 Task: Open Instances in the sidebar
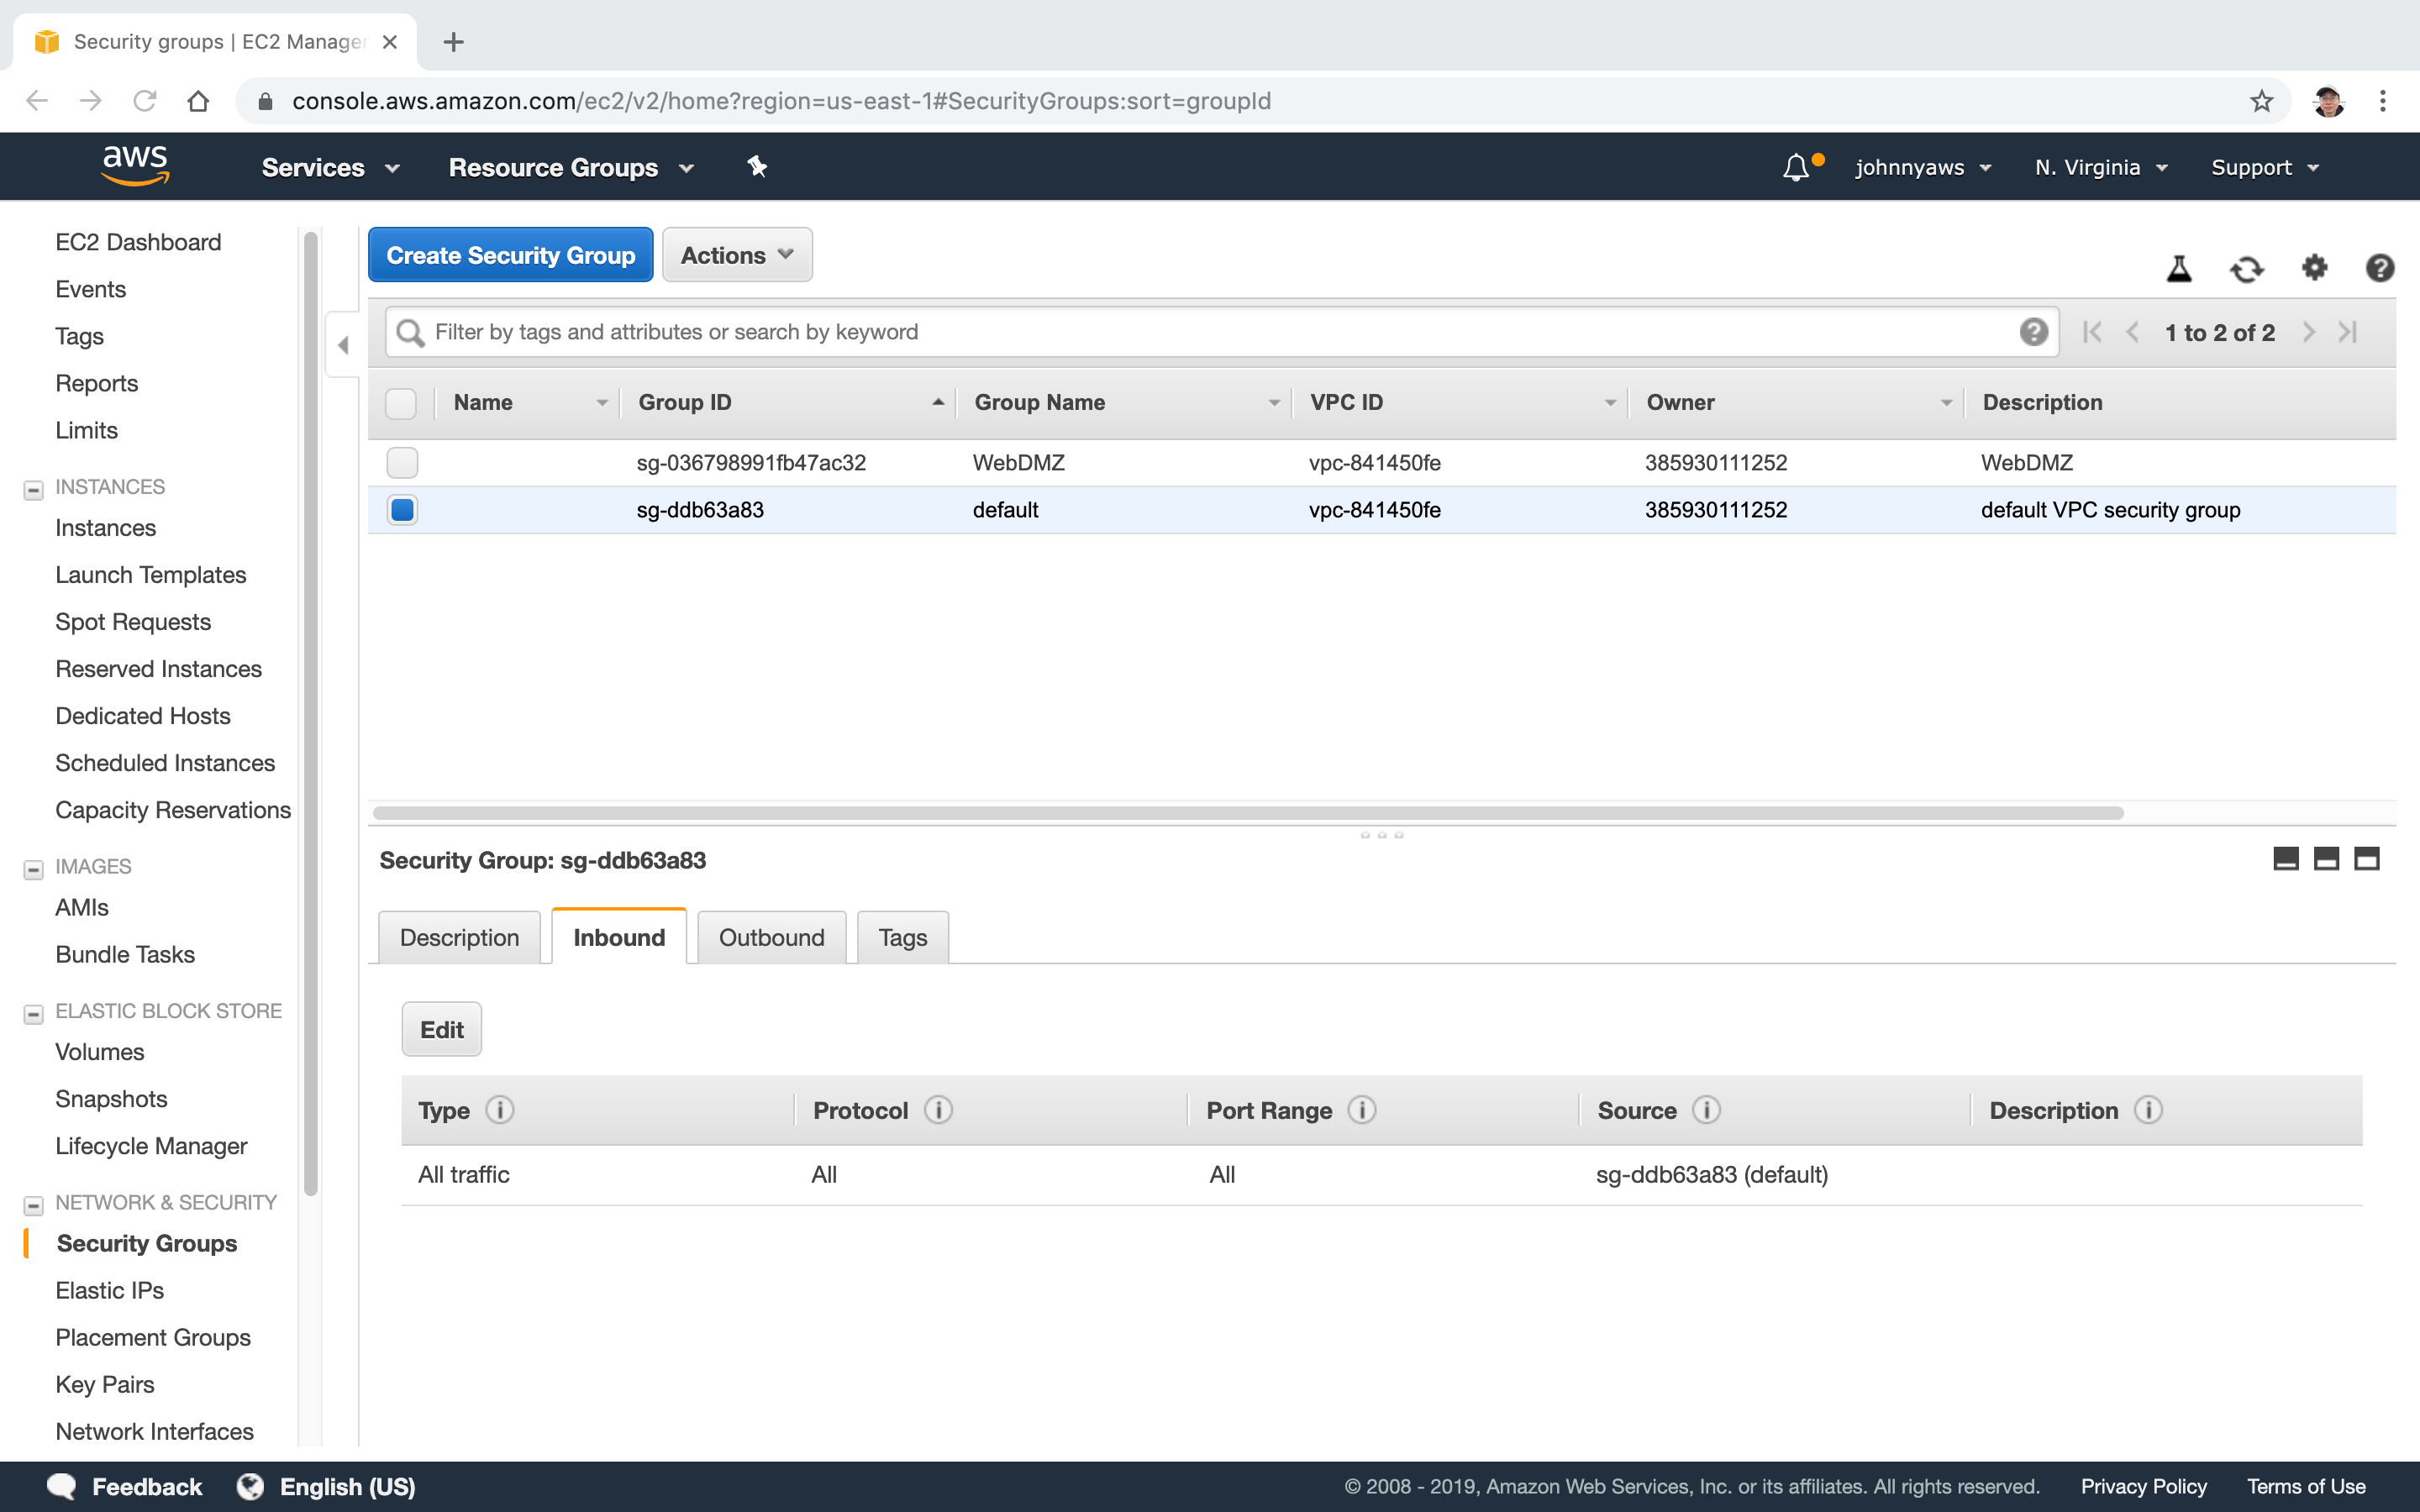[106, 528]
